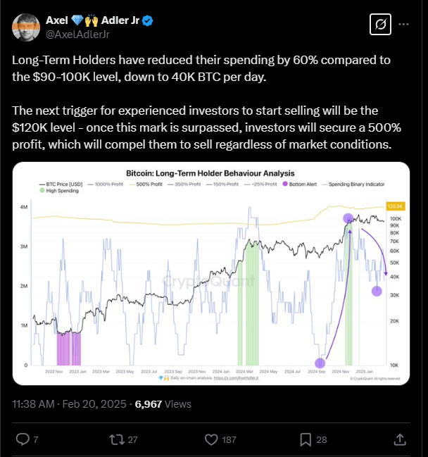Image resolution: width=428 pixels, height=457 pixels.
Task: Open Axel Adler Jr's profile avatar
Action: (26, 27)
